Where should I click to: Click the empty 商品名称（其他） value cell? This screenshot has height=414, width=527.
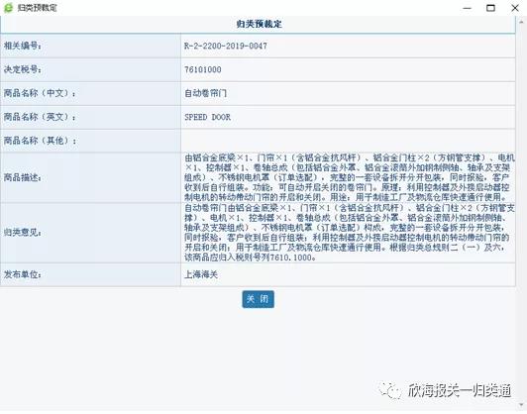click(x=348, y=141)
